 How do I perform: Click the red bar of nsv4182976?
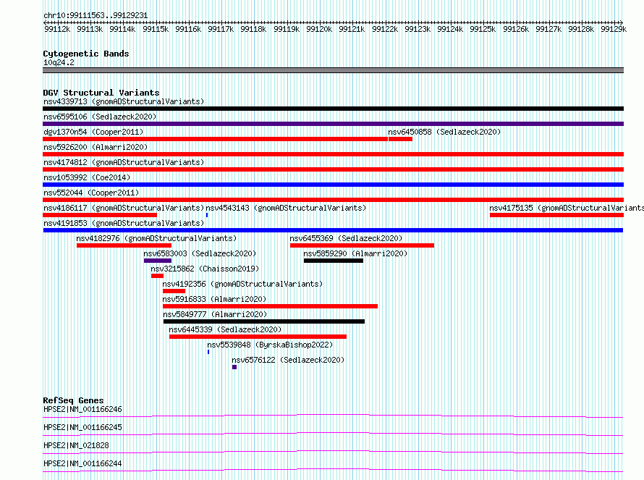[124, 245]
